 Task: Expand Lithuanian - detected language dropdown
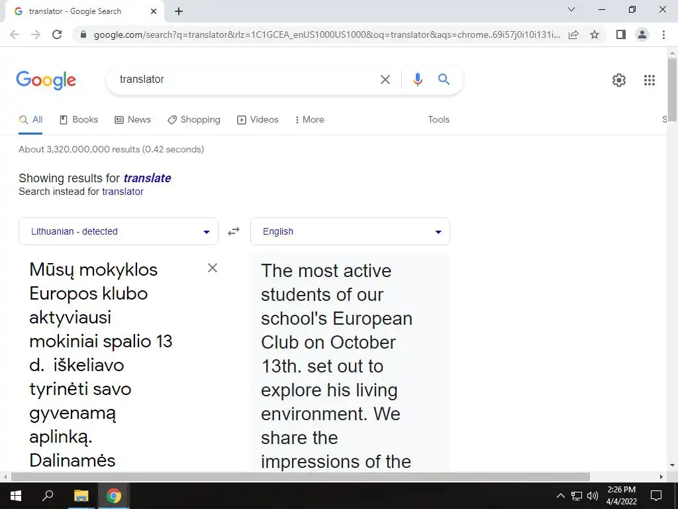point(119,231)
